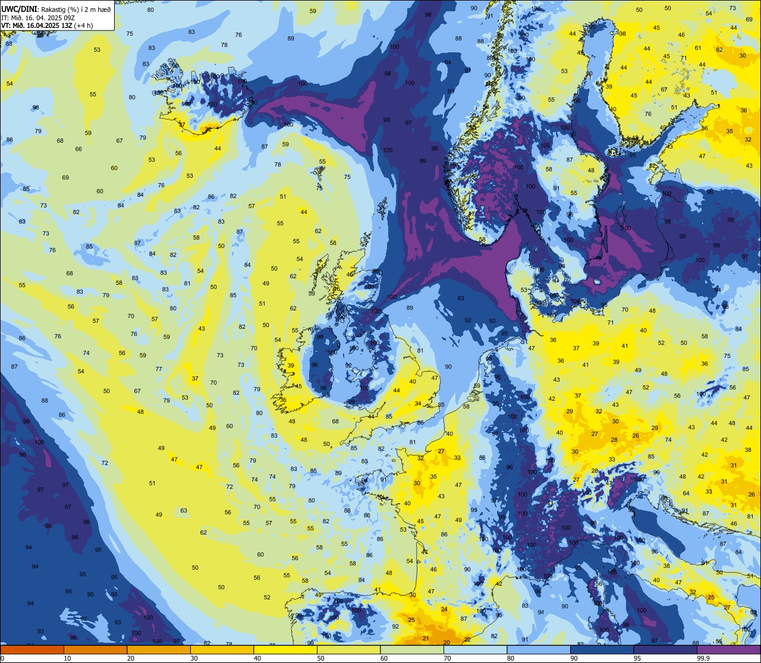Click the 95–99.9 legend swatch
761x663 pixels.
point(665,649)
